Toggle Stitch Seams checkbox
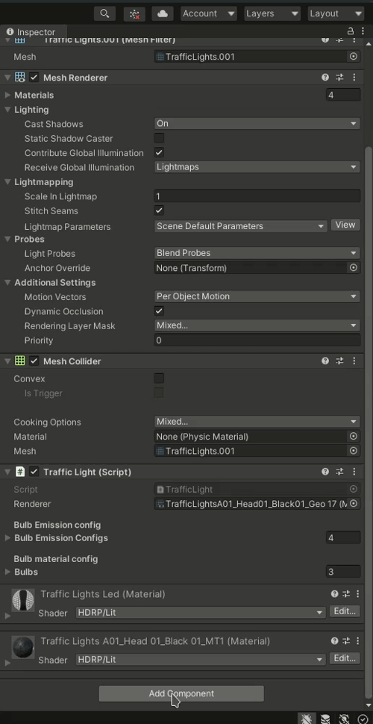The width and height of the screenshot is (373, 724). coord(159,210)
